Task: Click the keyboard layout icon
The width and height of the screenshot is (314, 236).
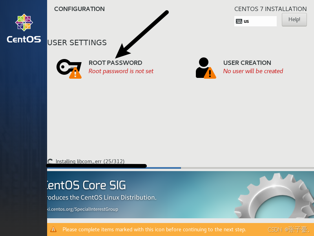Action: point(239,21)
